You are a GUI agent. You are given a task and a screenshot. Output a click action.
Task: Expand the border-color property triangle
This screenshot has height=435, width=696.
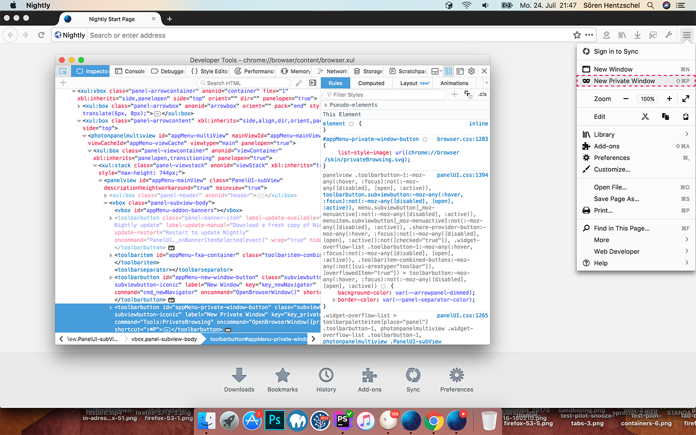point(334,300)
